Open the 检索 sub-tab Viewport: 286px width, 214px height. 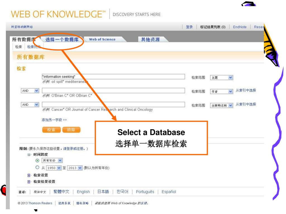19,47
